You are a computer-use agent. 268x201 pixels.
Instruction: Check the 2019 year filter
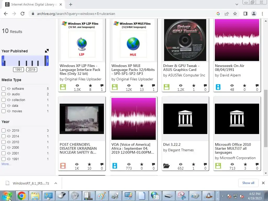(3, 130)
